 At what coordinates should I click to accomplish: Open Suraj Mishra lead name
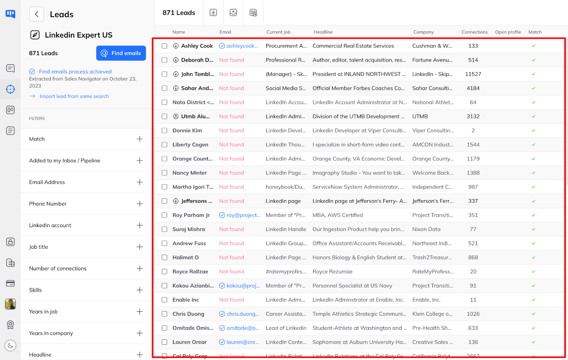[189, 229]
